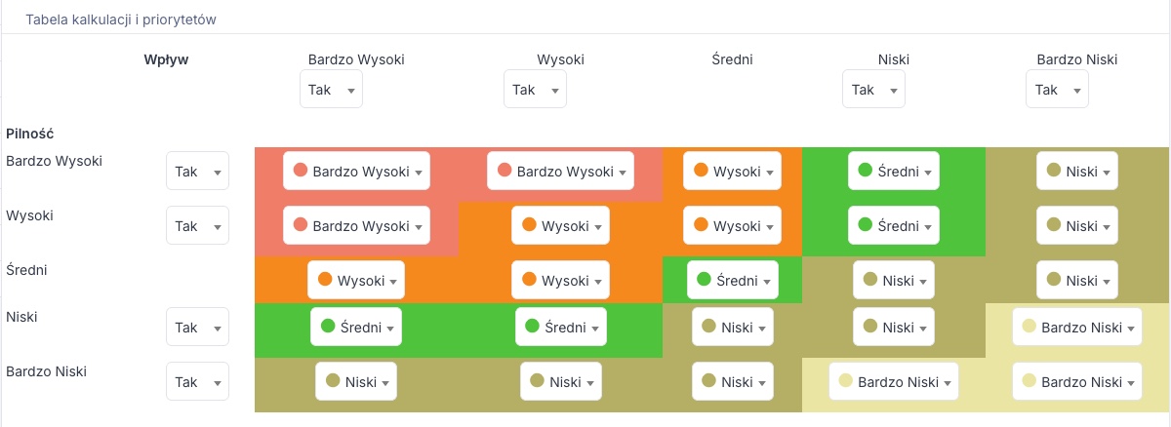Viewport: 1171px width, 427px height.
Task: Open priority dropdown at Bardzo Wysoki urgency, Średni impact
Action: 733,172
